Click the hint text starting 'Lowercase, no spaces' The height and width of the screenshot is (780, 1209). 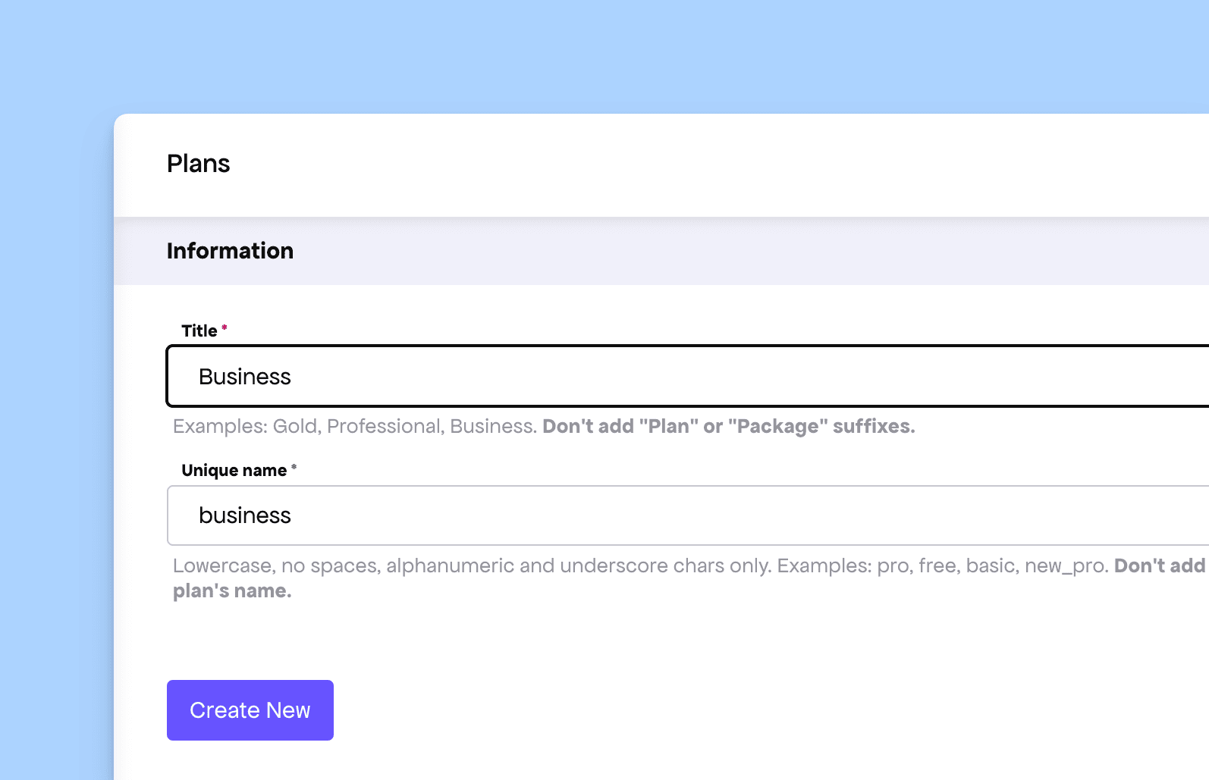pos(691,578)
